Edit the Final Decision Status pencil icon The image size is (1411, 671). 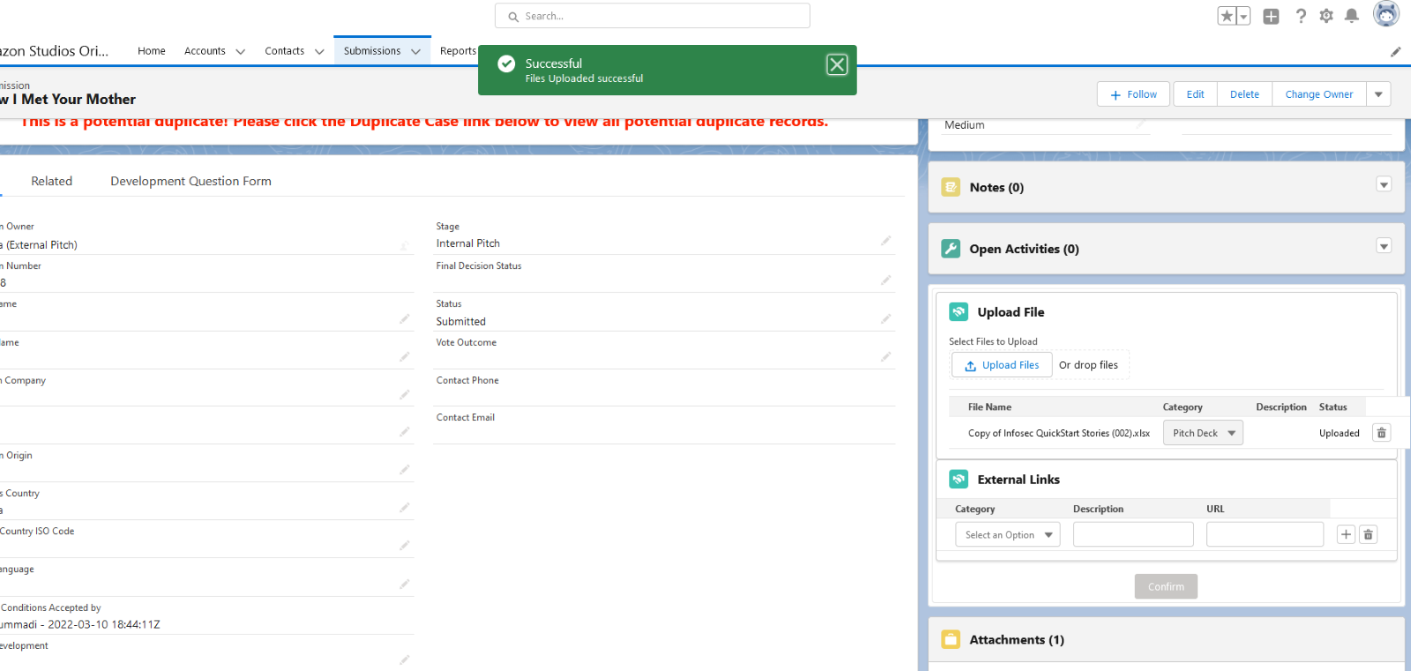tap(885, 280)
